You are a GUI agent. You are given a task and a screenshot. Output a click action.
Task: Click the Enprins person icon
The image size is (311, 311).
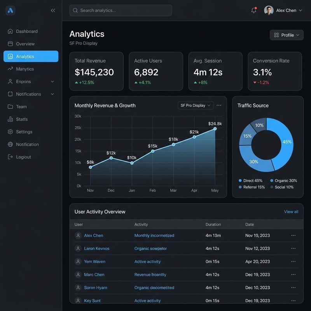(10, 82)
